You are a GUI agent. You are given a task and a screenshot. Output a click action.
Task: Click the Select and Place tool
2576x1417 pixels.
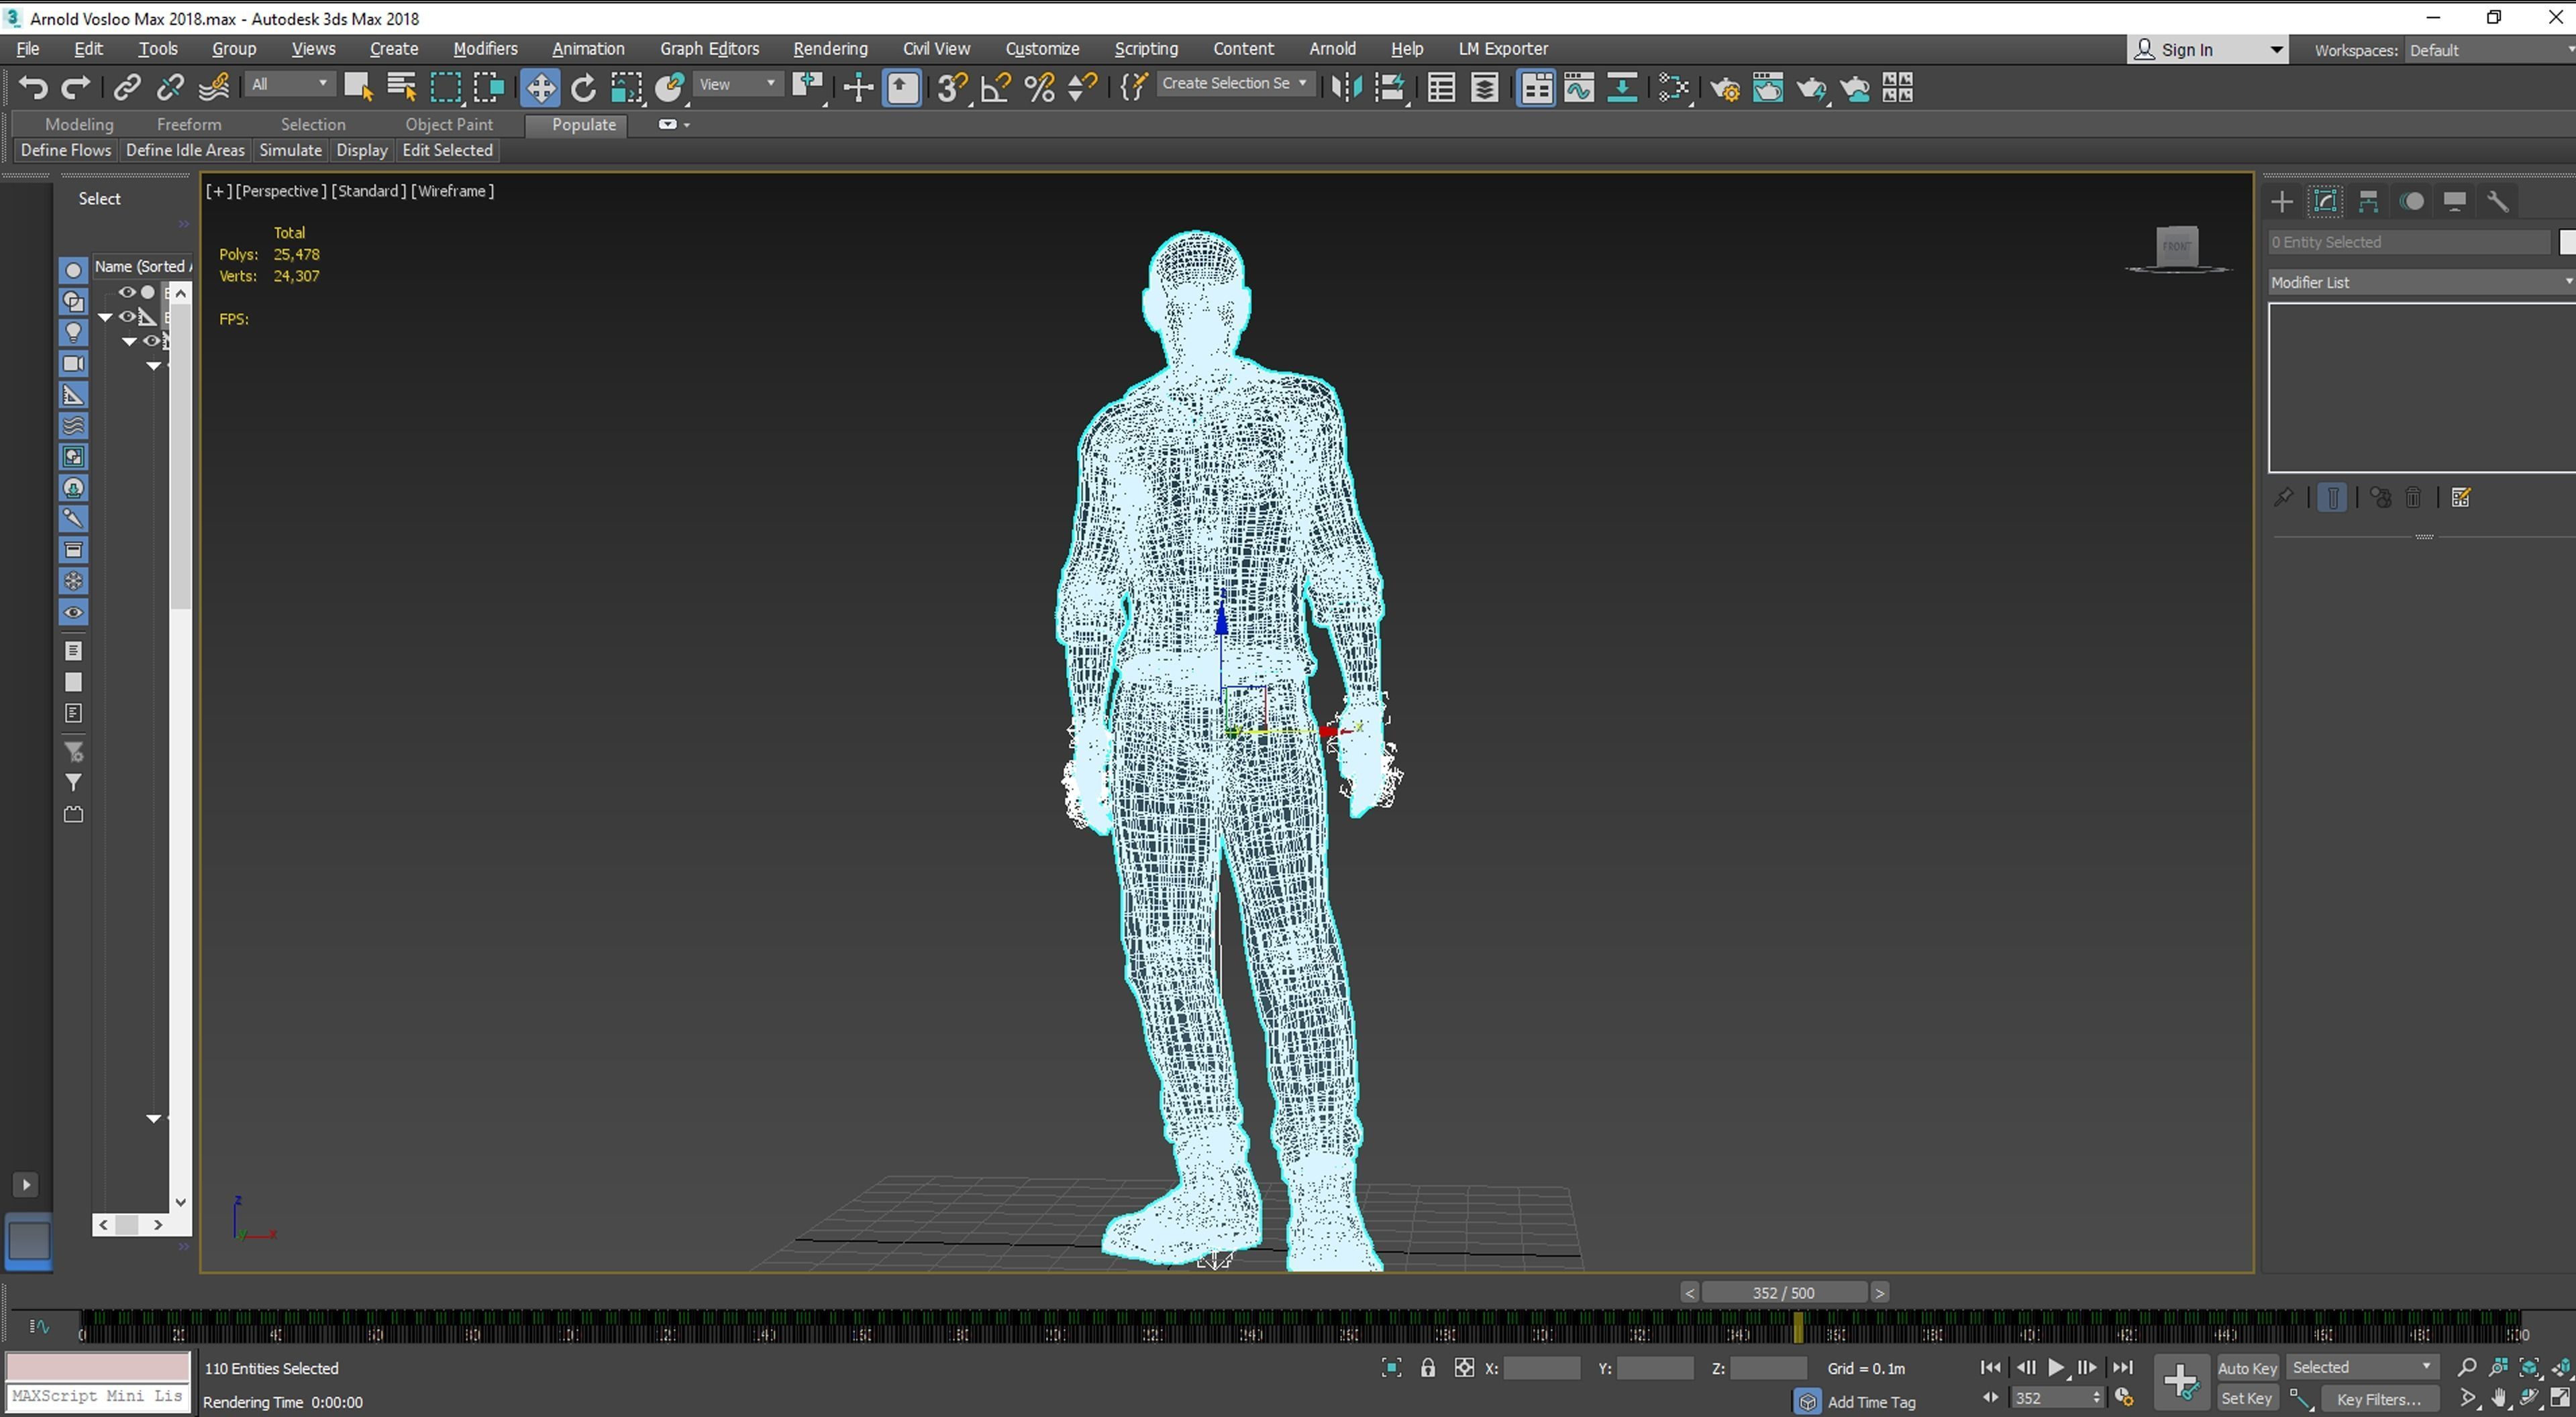tap(669, 88)
